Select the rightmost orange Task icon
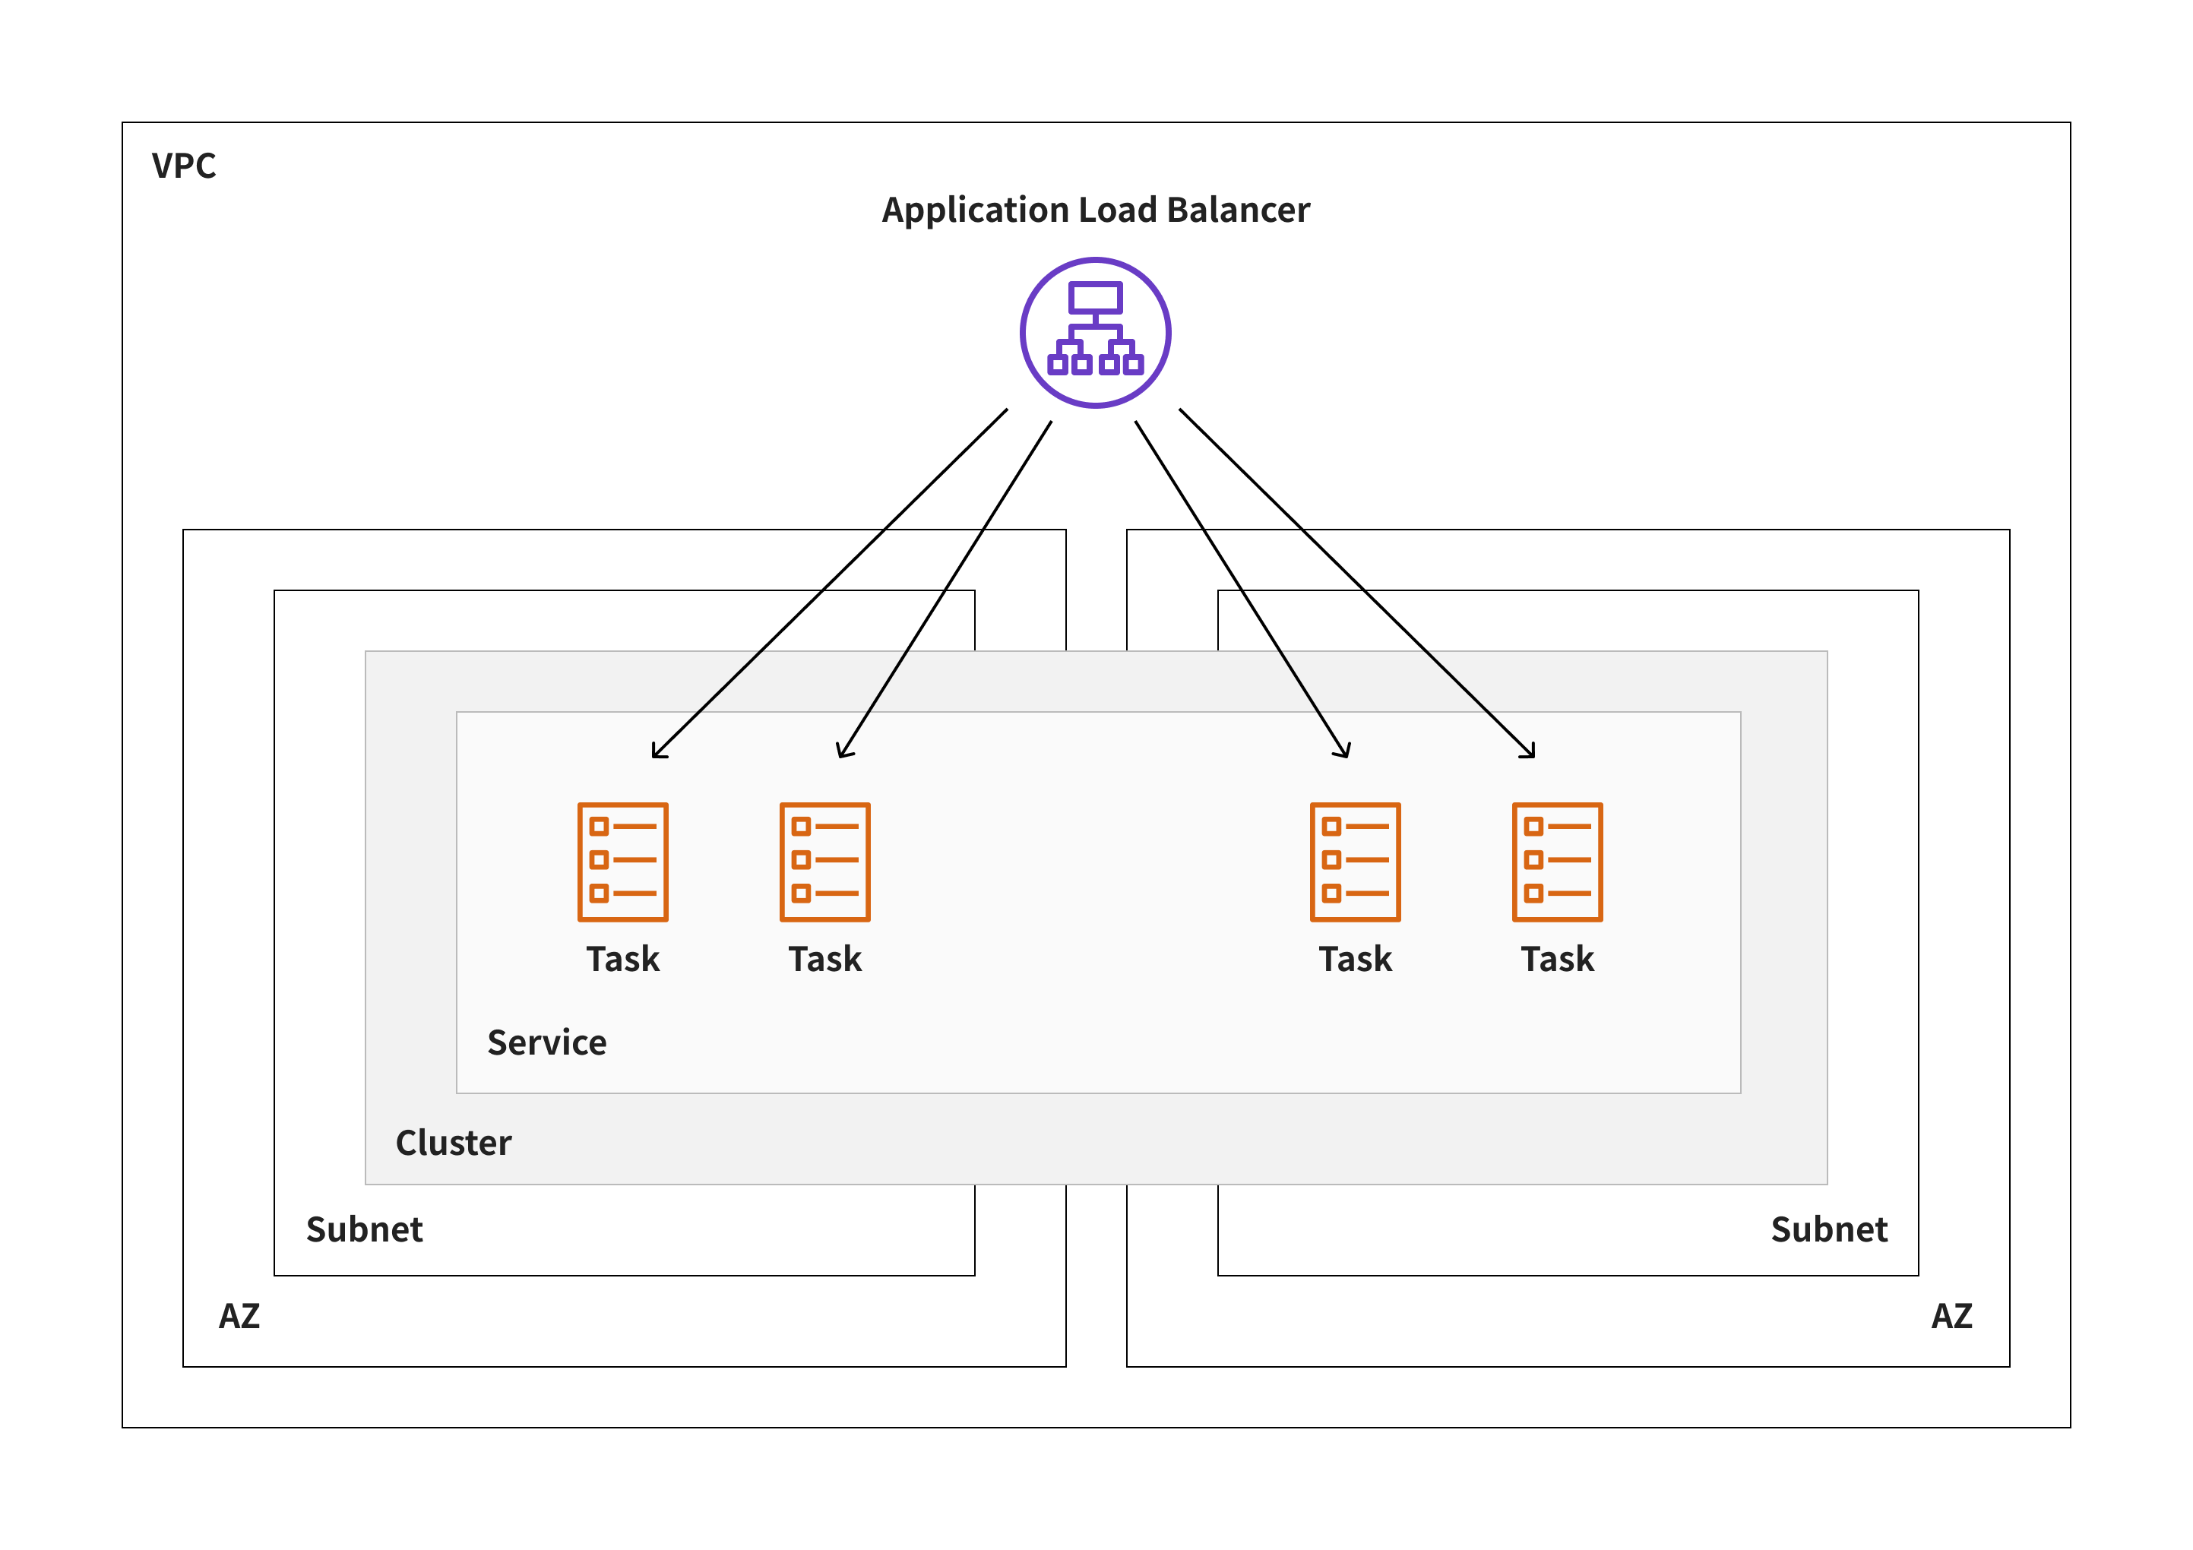 1557,862
